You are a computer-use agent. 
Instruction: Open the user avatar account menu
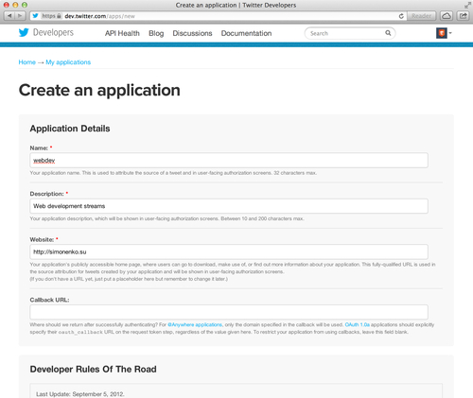click(x=444, y=33)
